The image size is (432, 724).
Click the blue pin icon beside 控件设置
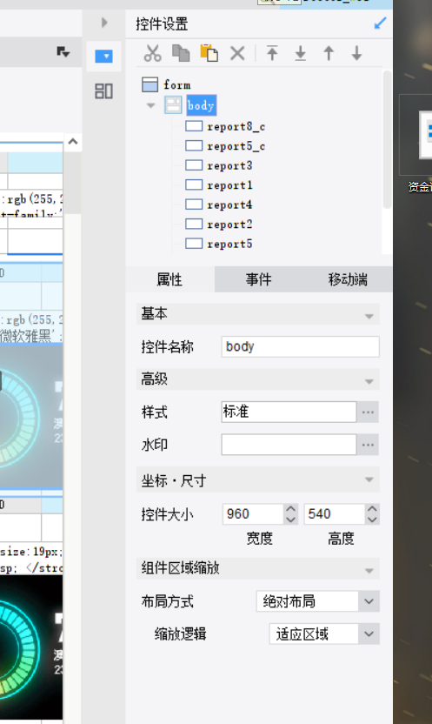(x=380, y=23)
